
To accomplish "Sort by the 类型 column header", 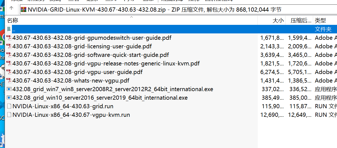I will (x=320, y=20).
